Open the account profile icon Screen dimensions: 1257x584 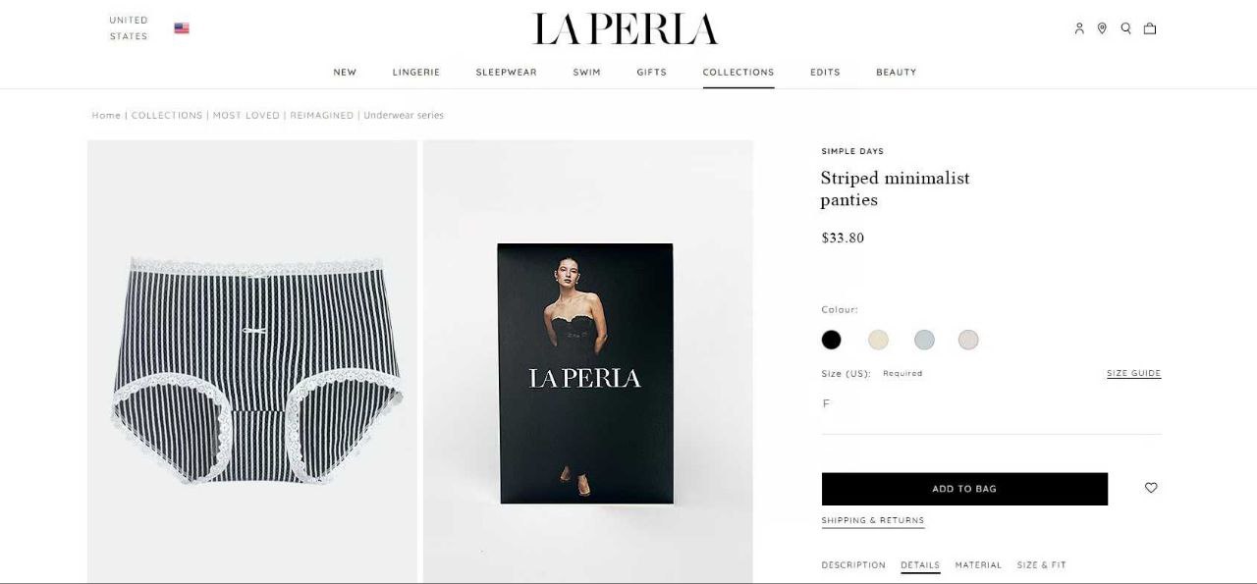point(1079,28)
